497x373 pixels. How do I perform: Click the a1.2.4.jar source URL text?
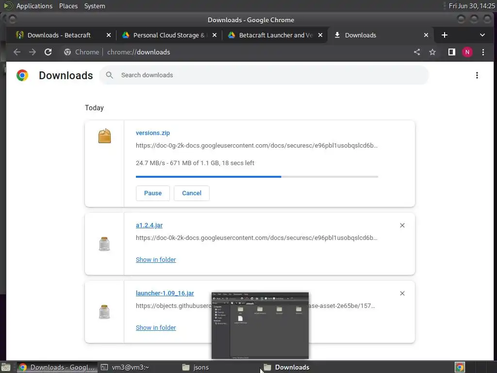(x=257, y=238)
